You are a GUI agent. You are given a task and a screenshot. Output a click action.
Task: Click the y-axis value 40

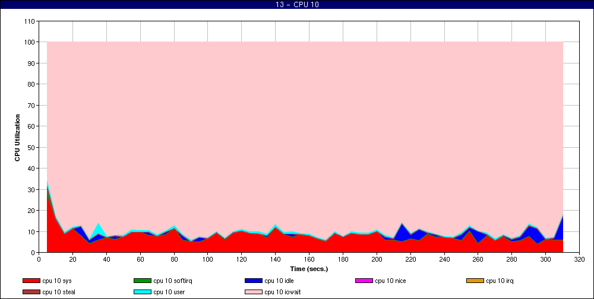[32, 168]
